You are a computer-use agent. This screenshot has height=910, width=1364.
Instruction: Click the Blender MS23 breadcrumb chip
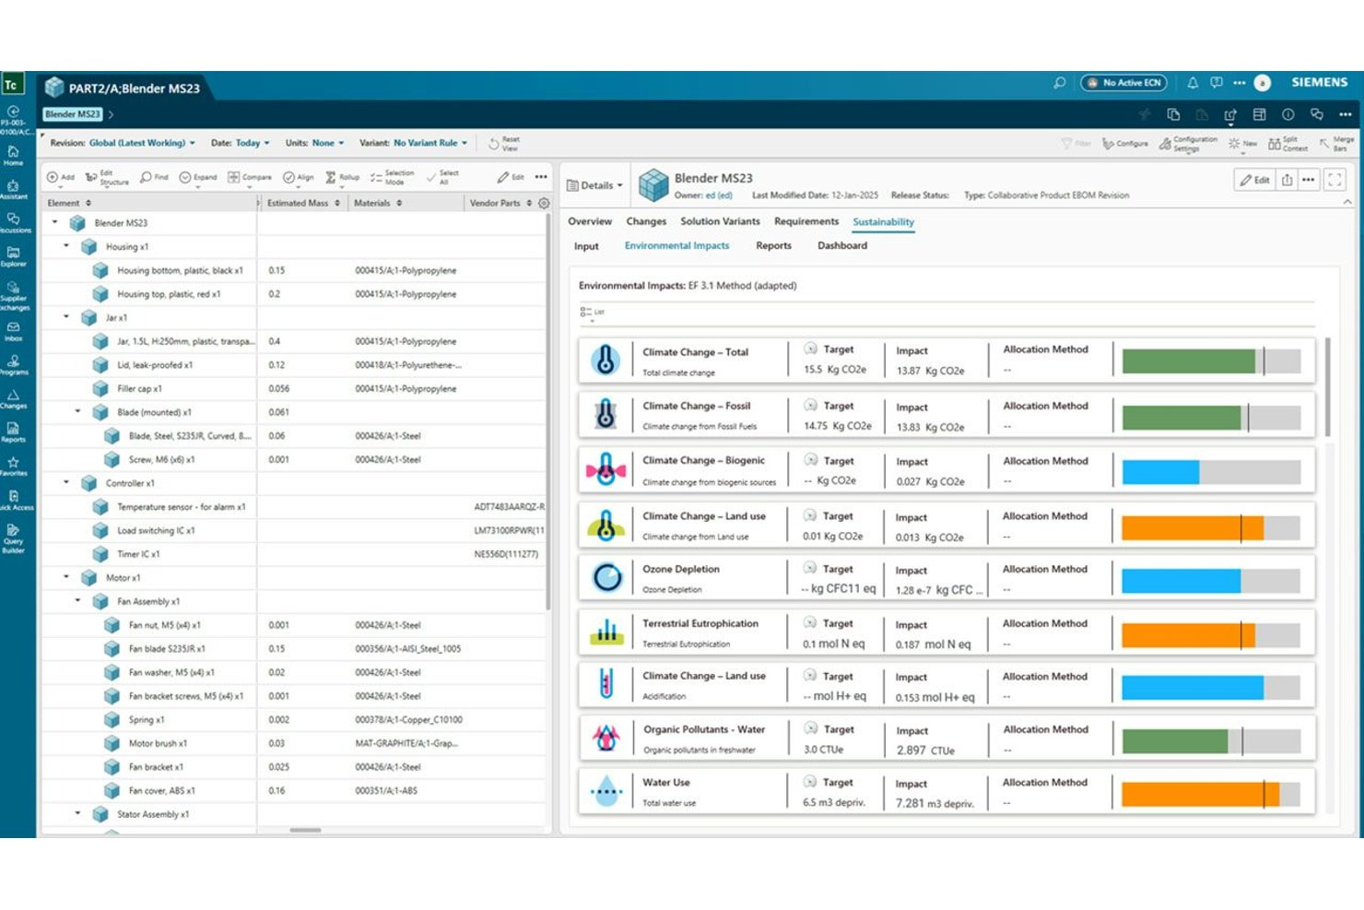(72, 114)
